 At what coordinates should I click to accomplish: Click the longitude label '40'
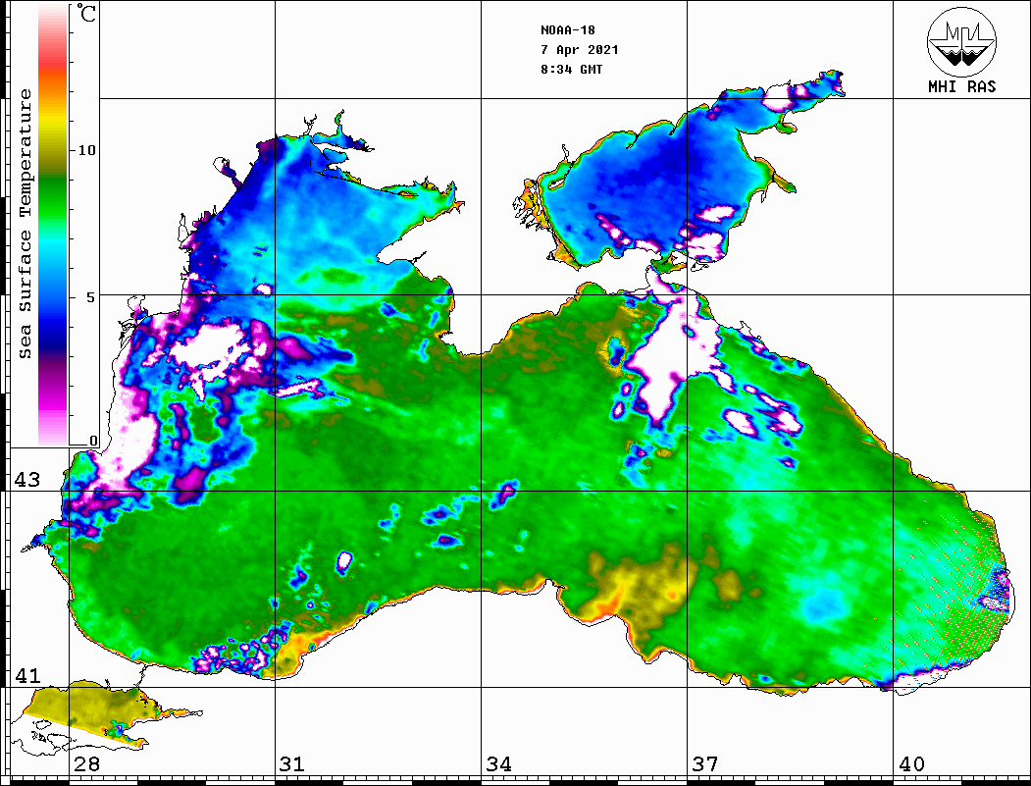click(911, 763)
